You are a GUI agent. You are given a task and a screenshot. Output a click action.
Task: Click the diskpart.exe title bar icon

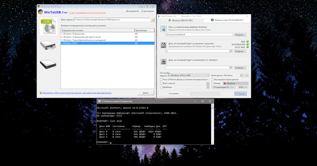[x=99, y=101]
